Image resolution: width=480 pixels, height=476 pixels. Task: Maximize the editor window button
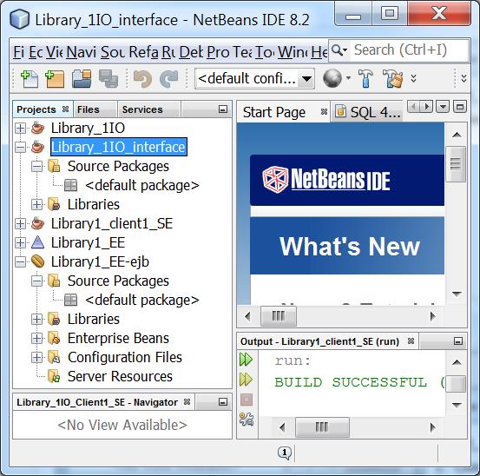click(460, 107)
